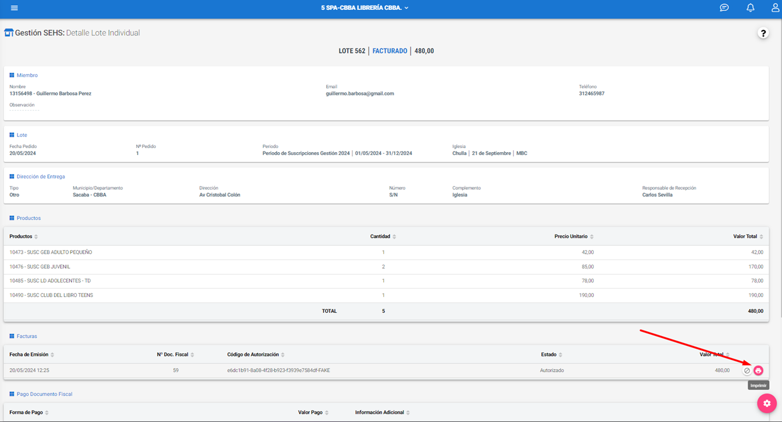Click invoice date 20/05/2024 12:25

click(29, 370)
